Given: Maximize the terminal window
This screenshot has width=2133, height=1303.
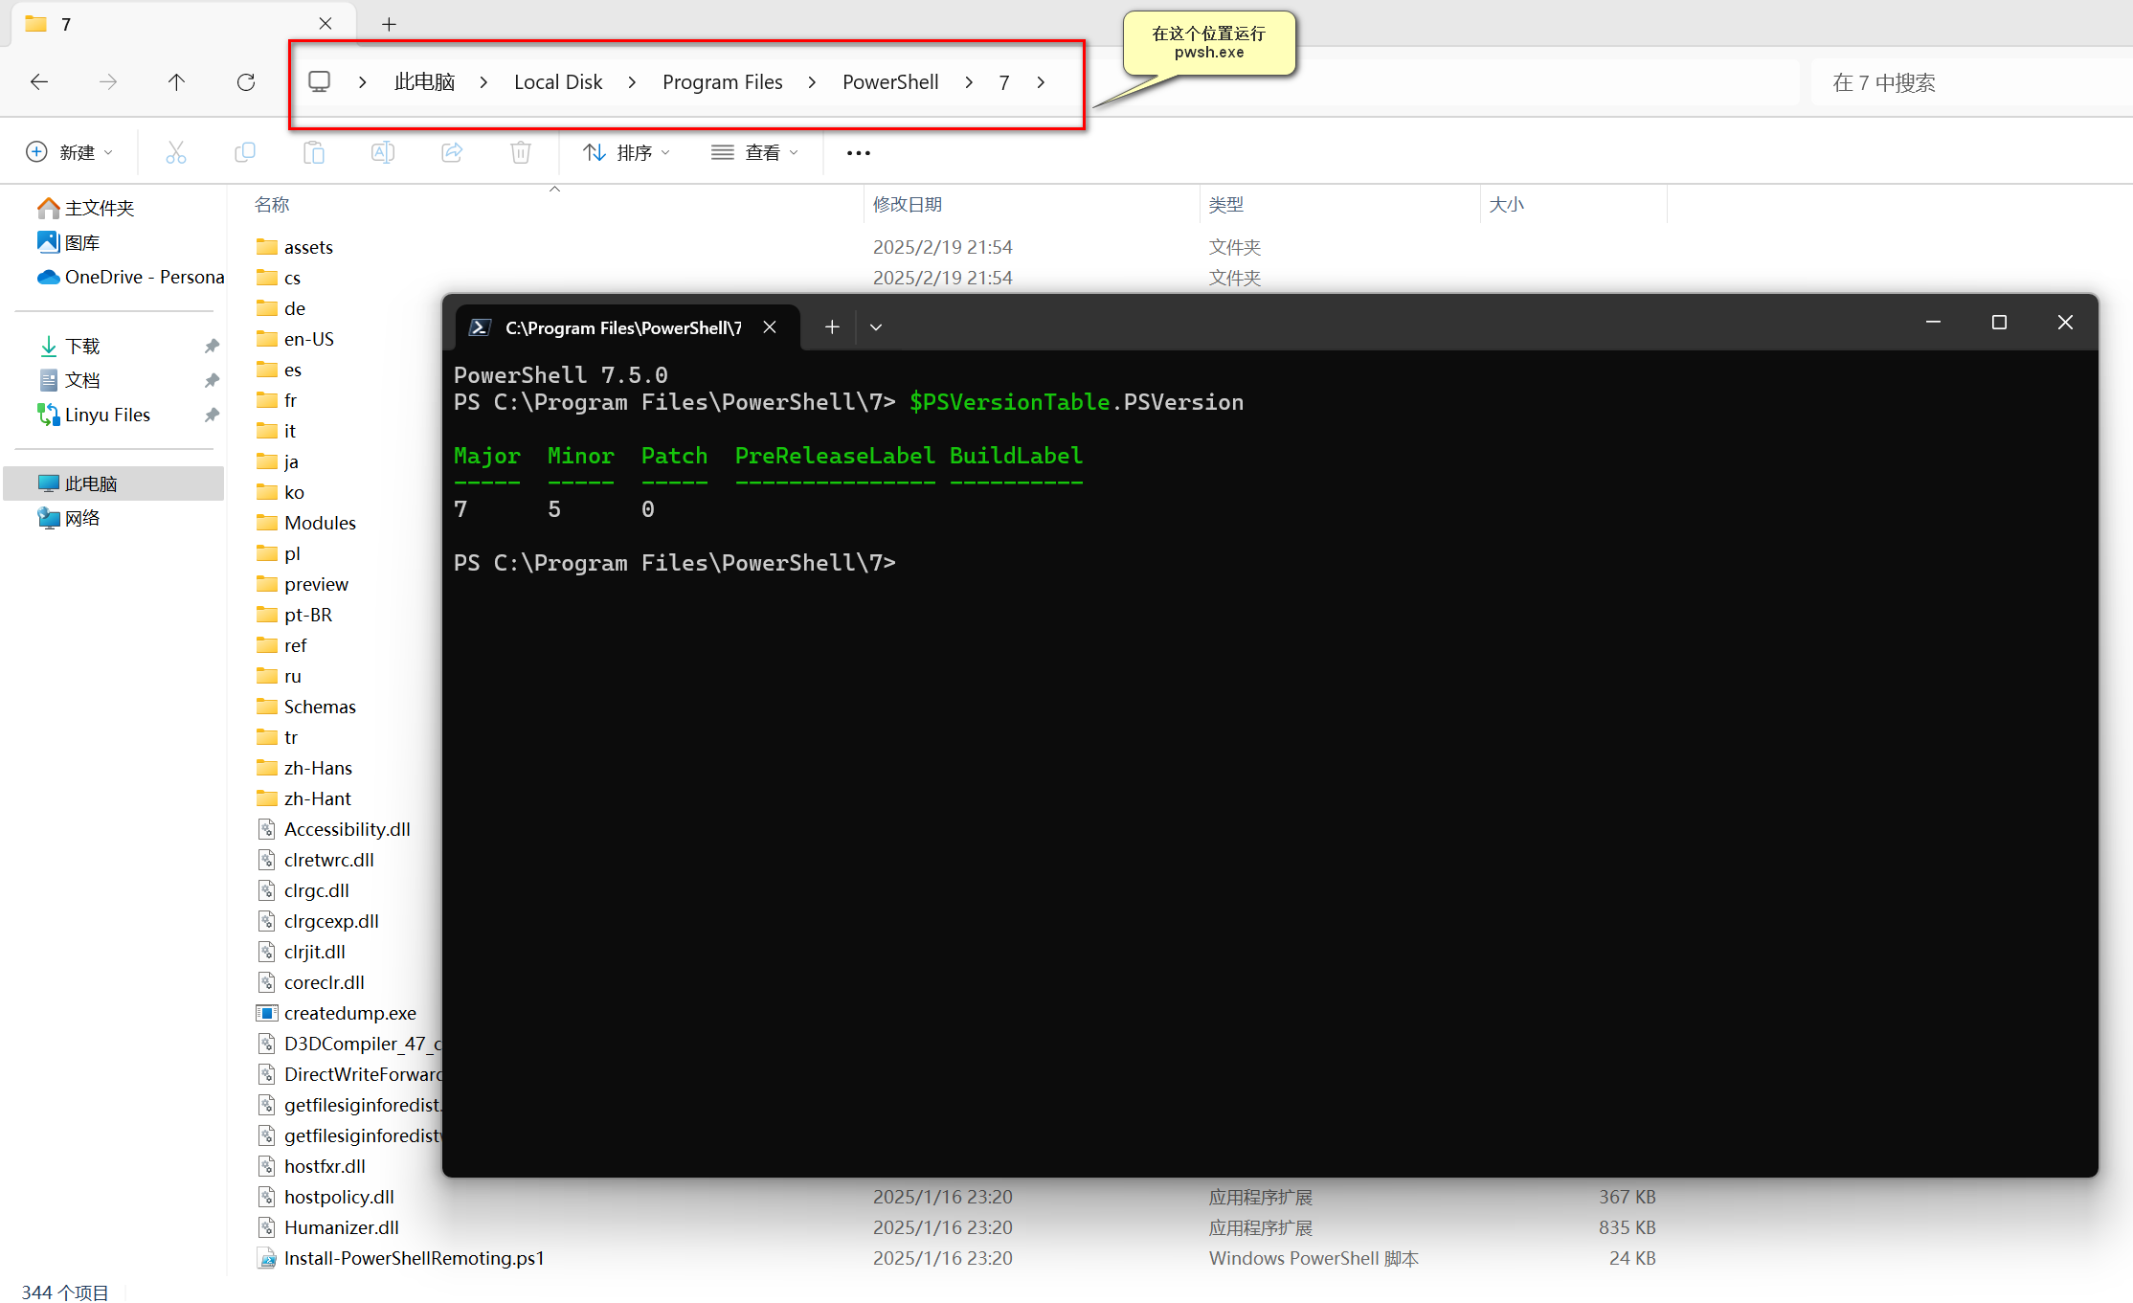Looking at the screenshot, I should click(x=1999, y=323).
